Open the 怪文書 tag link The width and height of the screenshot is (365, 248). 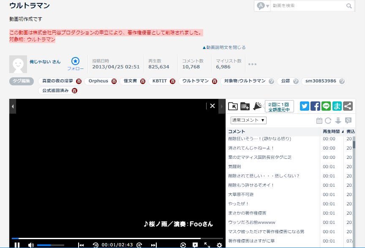130,81
